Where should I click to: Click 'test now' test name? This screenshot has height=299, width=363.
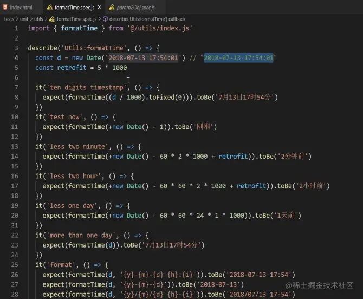click(x=64, y=117)
